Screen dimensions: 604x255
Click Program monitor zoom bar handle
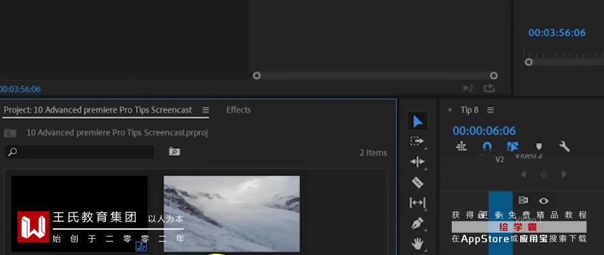[529, 62]
